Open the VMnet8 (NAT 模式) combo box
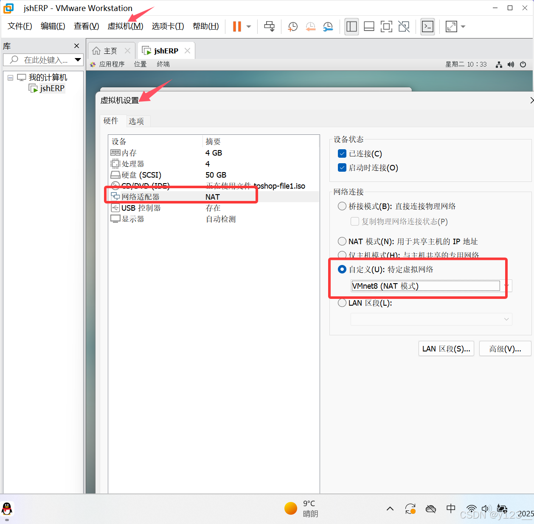 pos(431,286)
